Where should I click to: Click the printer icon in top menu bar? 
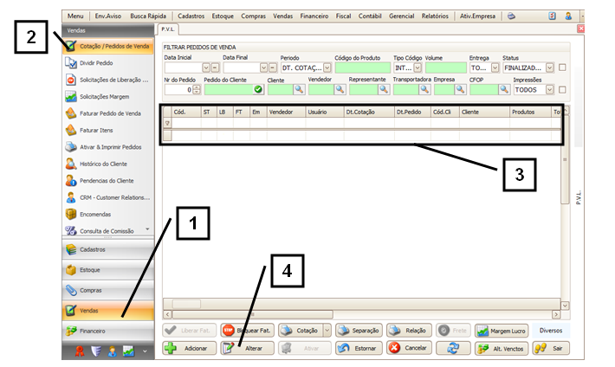click(x=511, y=16)
